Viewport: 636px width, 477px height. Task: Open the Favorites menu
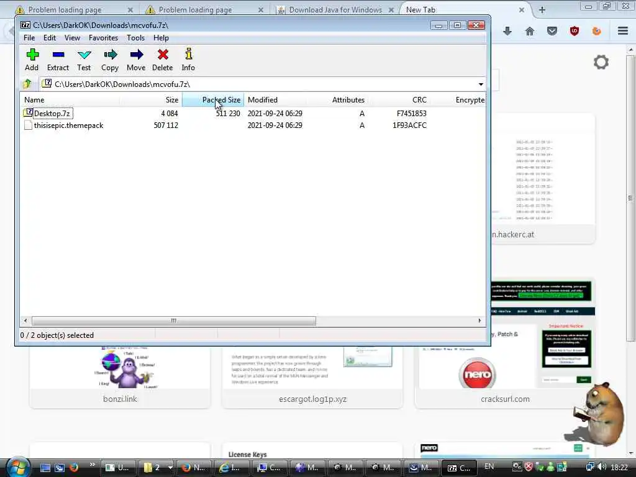[104, 38]
